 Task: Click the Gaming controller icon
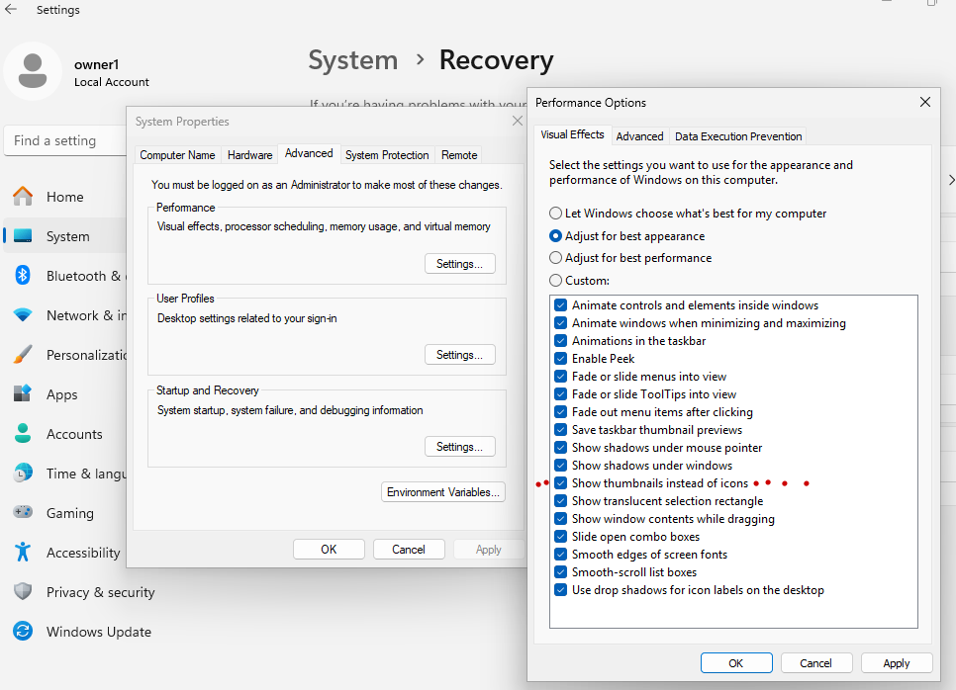coord(23,513)
